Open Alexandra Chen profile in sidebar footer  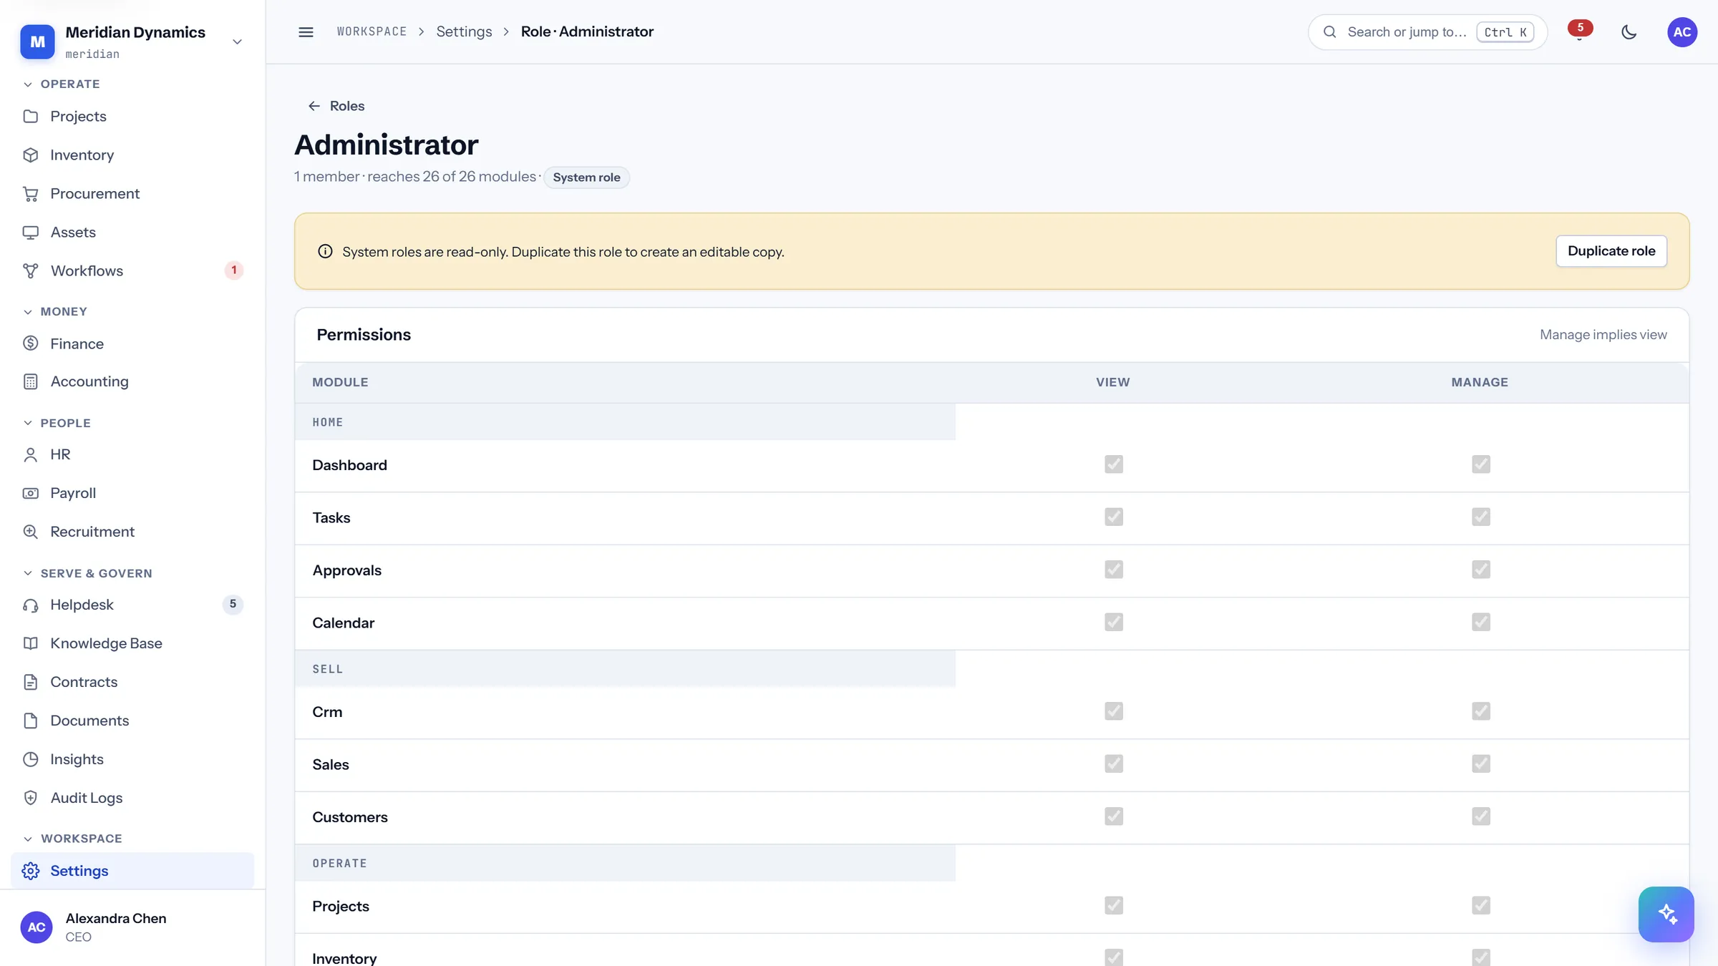click(132, 927)
